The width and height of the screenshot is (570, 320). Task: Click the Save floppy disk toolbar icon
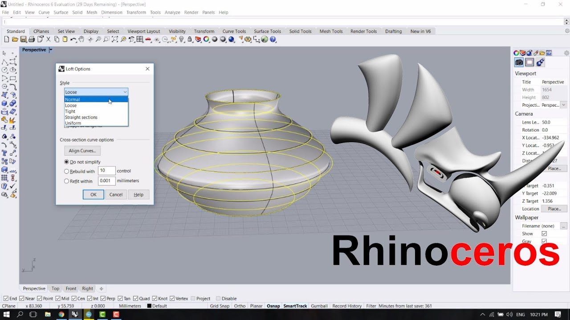coord(23,39)
